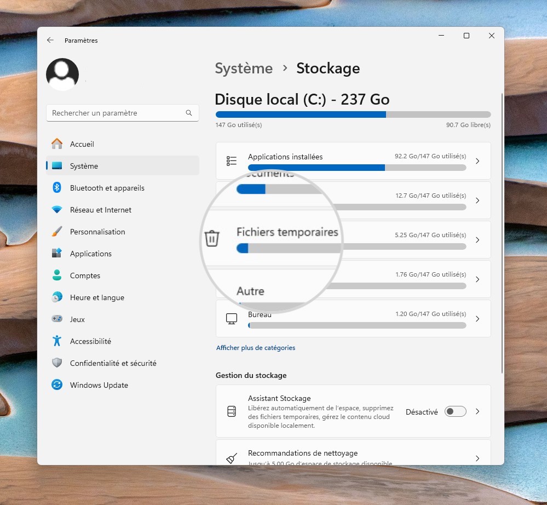Click the Comptes person icon
Image resolution: width=547 pixels, height=505 pixels.
coord(57,275)
